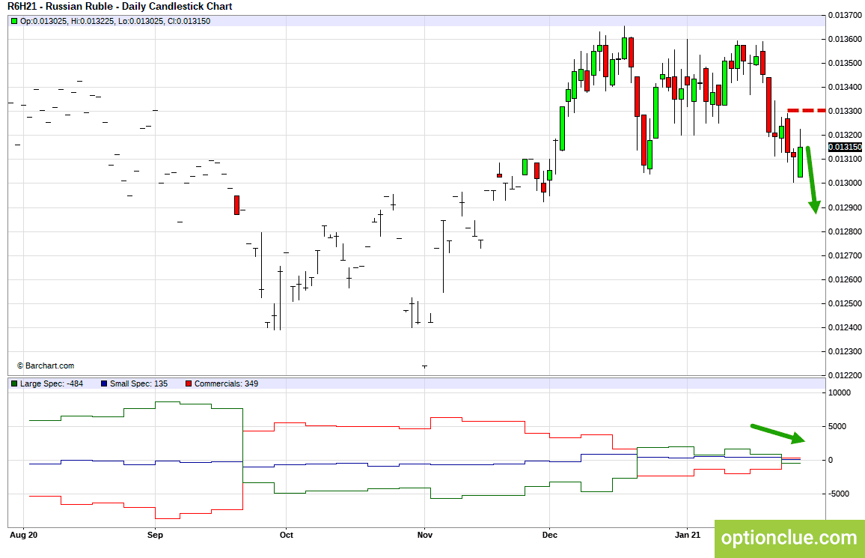The image size is (865, 558).
Task: Click the Sep label on time axis
Action: (155, 535)
